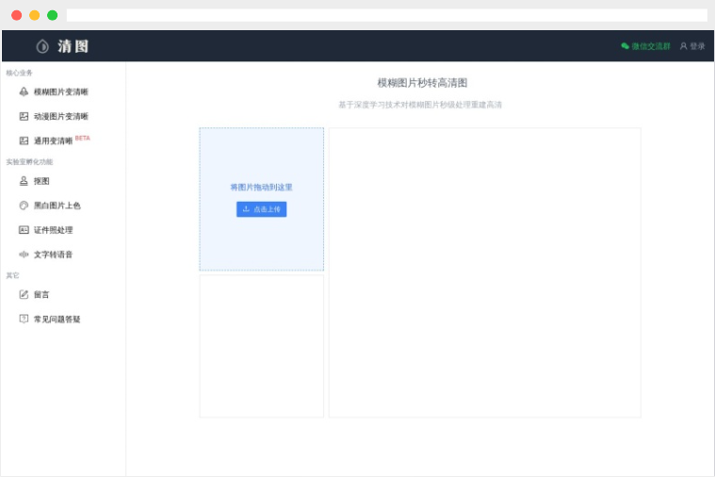Click the browser address bar
Image resolution: width=715 pixels, height=477 pixels.
[x=386, y=15]
